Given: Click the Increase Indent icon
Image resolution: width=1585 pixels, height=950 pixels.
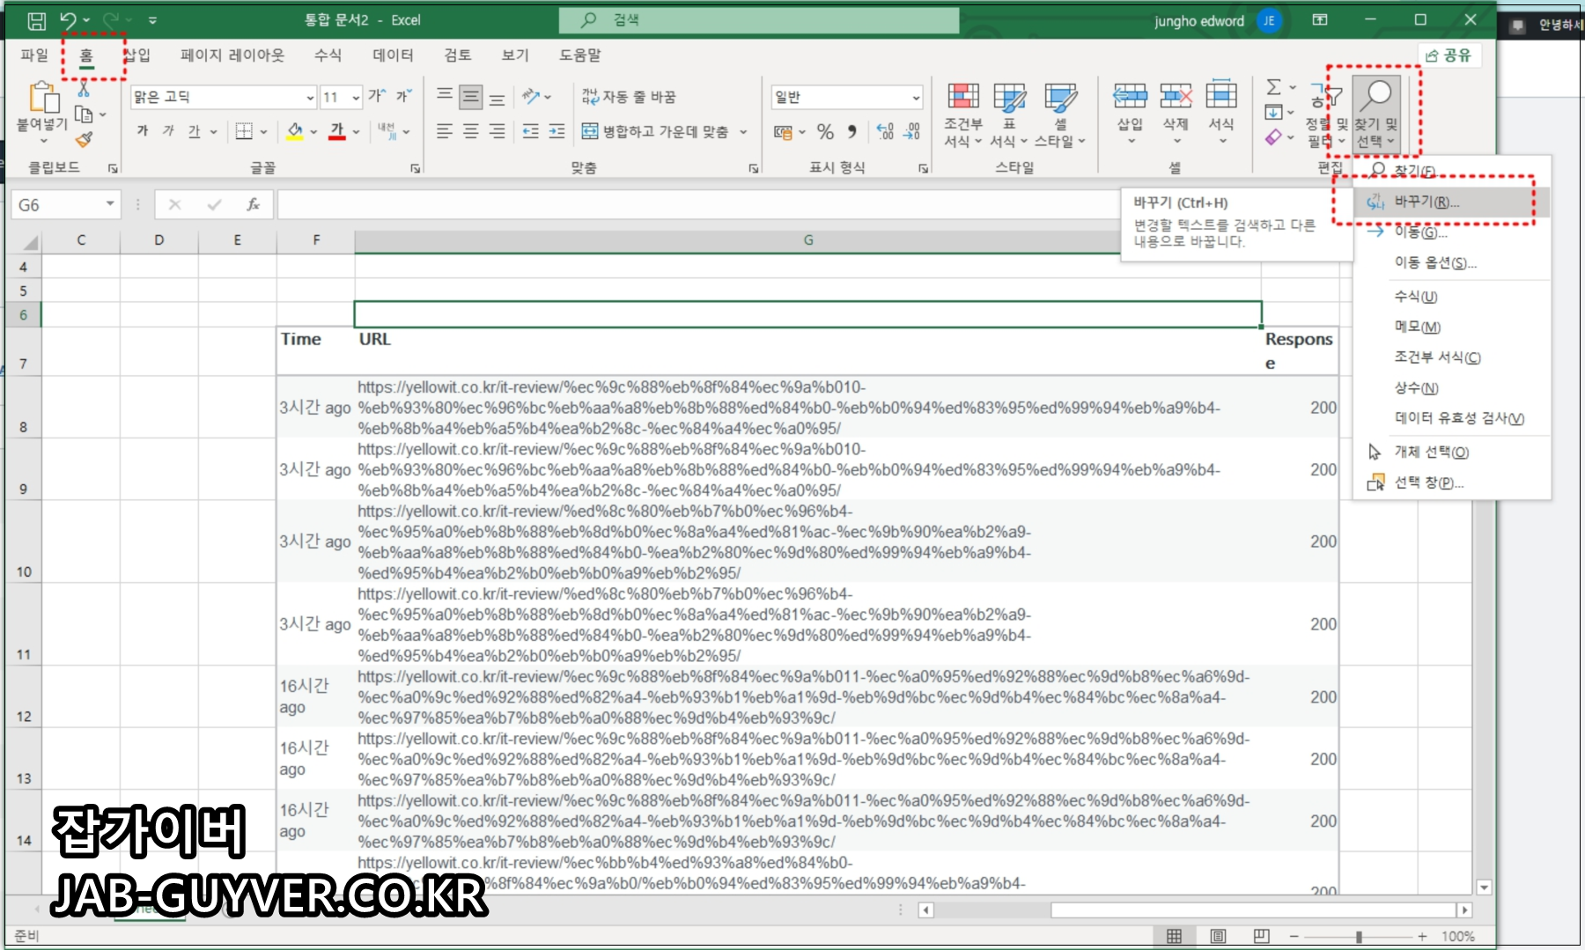Looking at the screenshot, I should [x=557, y=131].
